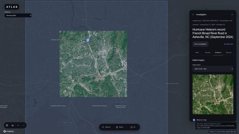Click the Mapbox logo
This screenshot has height=134, width=239.
tap(9, 131)
